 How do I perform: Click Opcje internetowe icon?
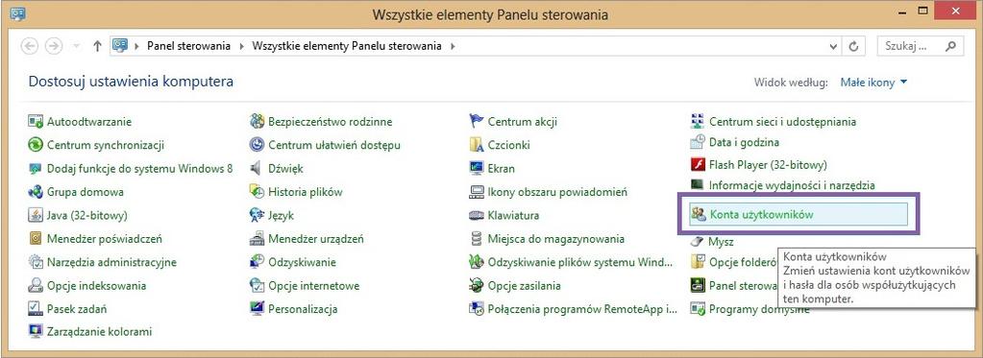[x=257, y=285]
